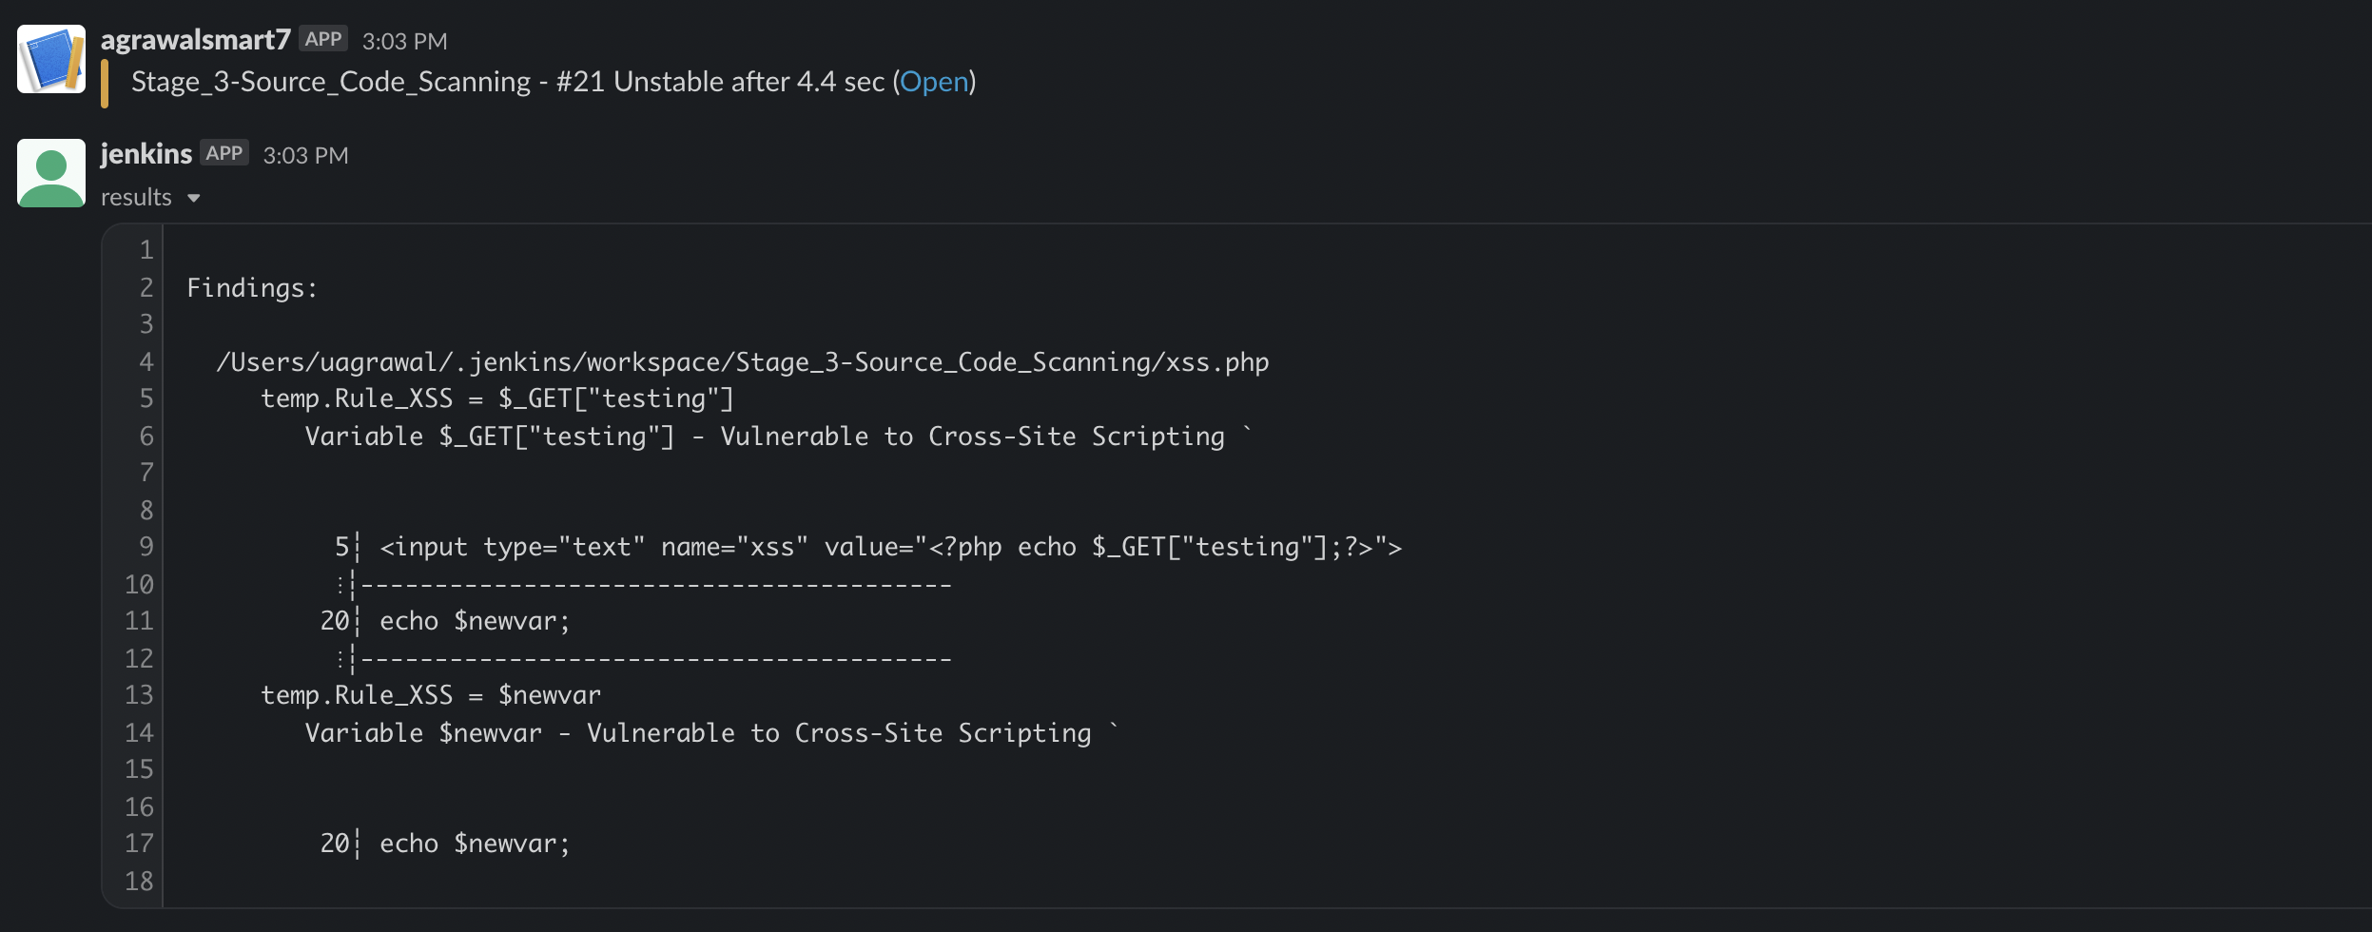The width and height of the screenshot is (2372, 932).
Task: Click the xss.php file path line
Action: click(742, 362)
